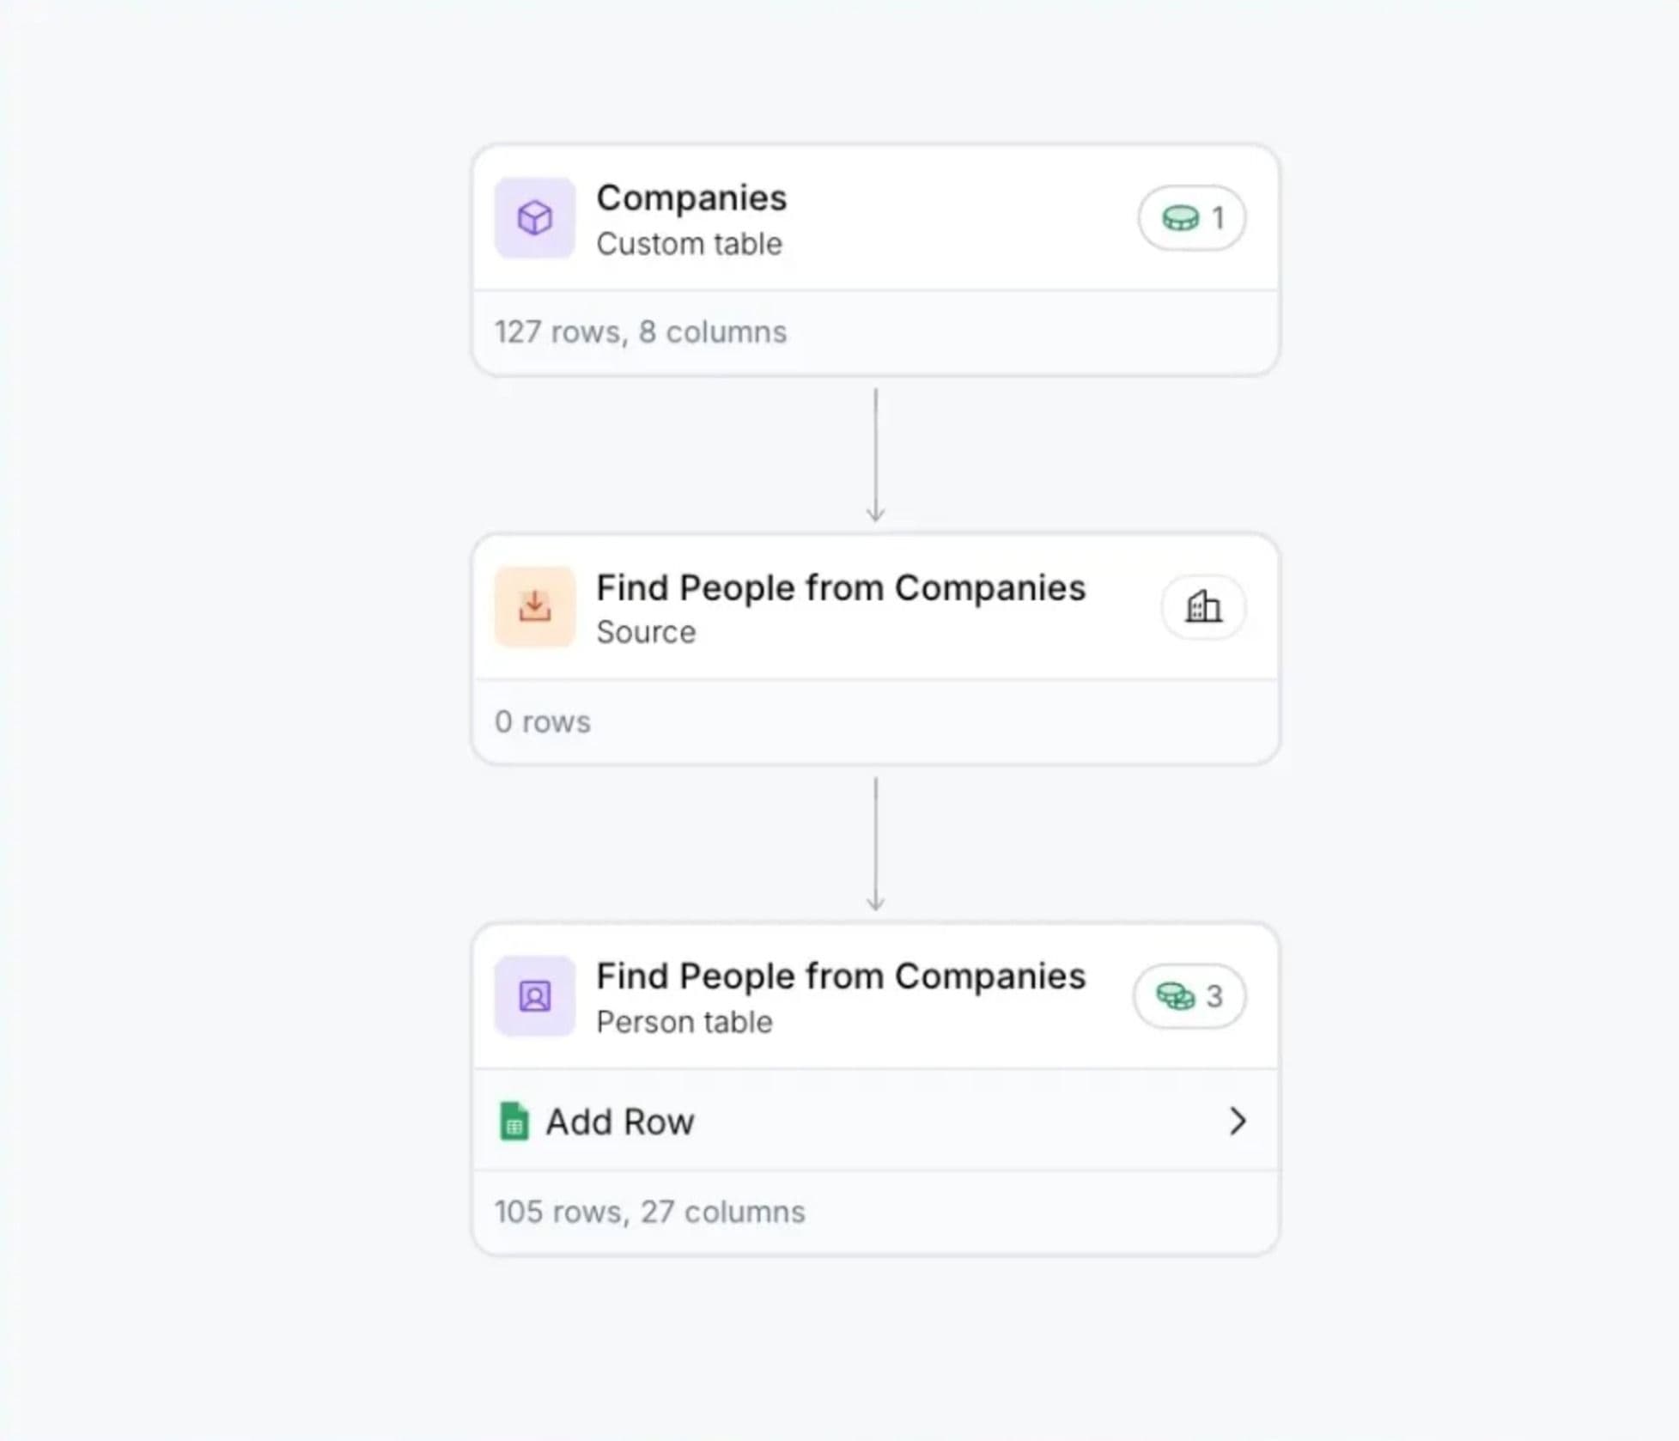Click the purple person table icon
Image resolution: width=1679 pixels, height=1441 pixels.
click(x=534, y=996)
